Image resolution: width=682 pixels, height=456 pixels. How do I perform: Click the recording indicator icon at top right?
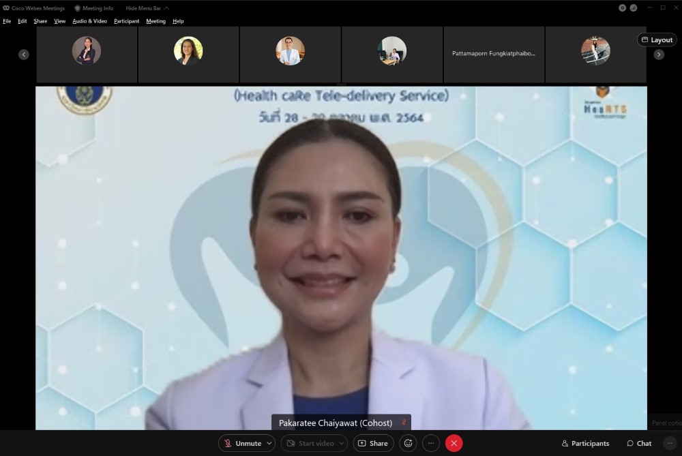point(622,8)
